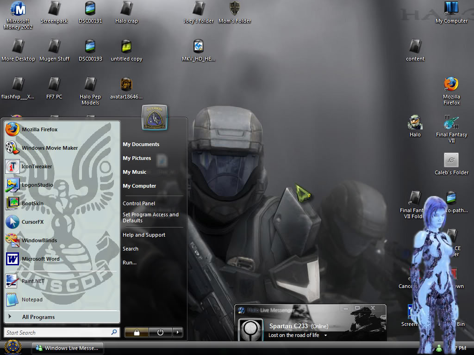Maximize the Halo Live Messenger window

[x=357, y=308]
